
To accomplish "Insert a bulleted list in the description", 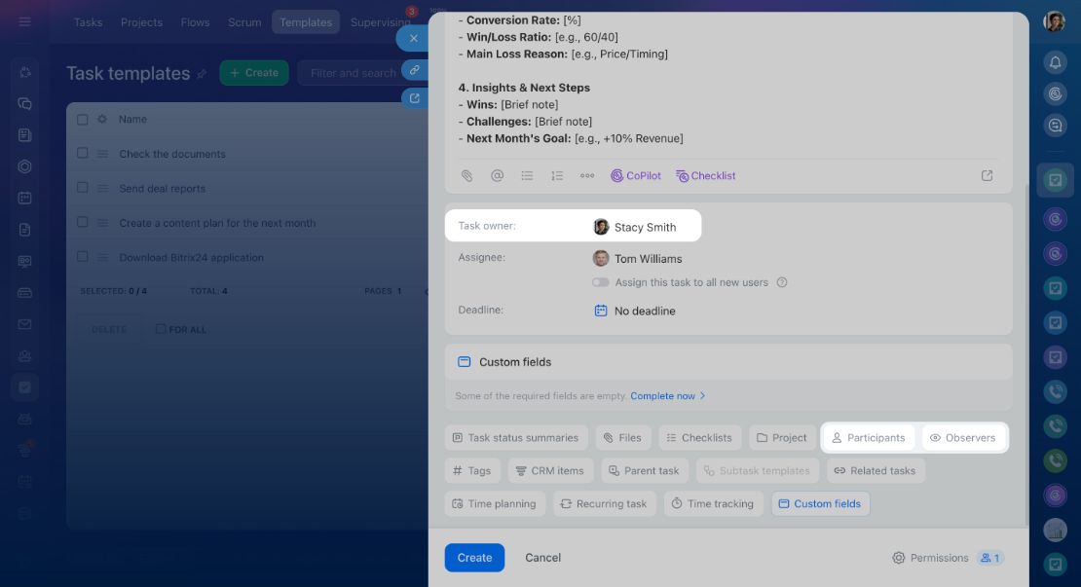I will [x=528, y=175].
